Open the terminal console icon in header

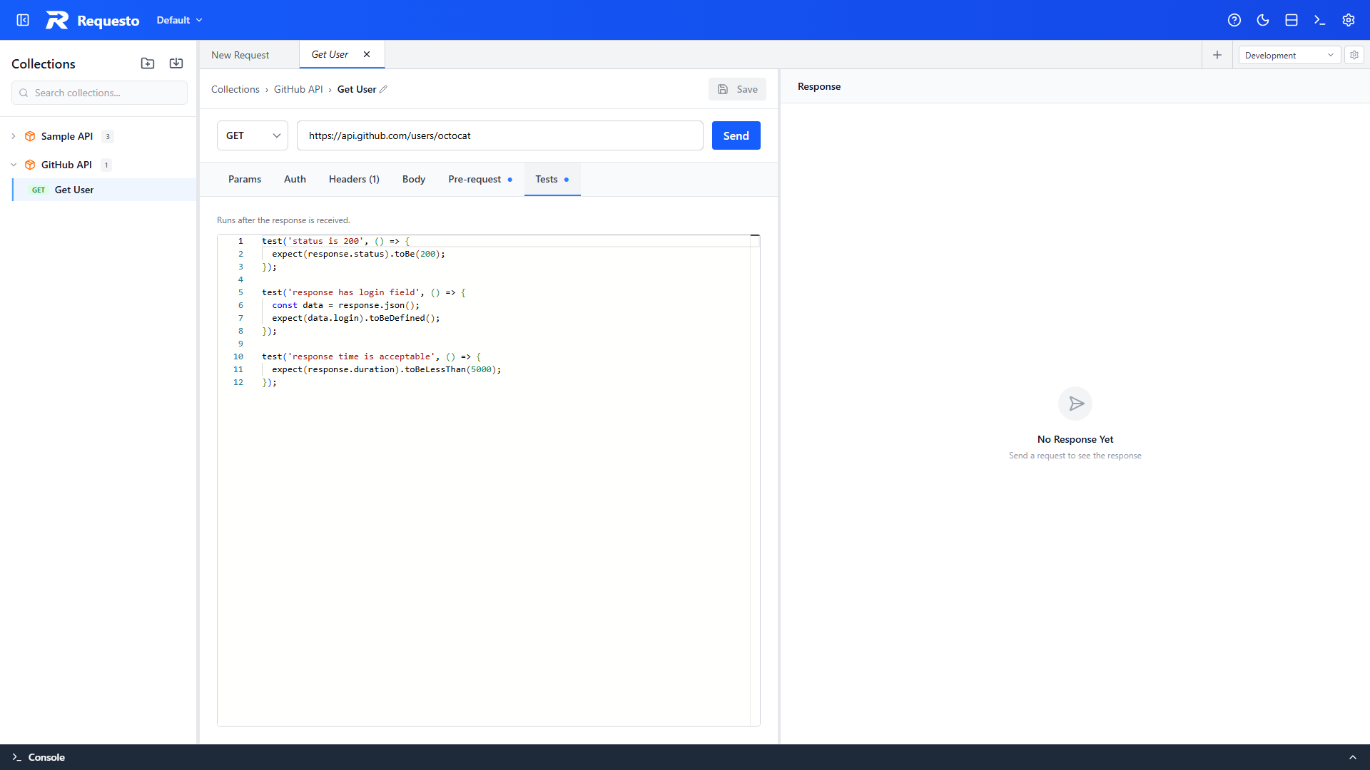(x=1320, y=20)
